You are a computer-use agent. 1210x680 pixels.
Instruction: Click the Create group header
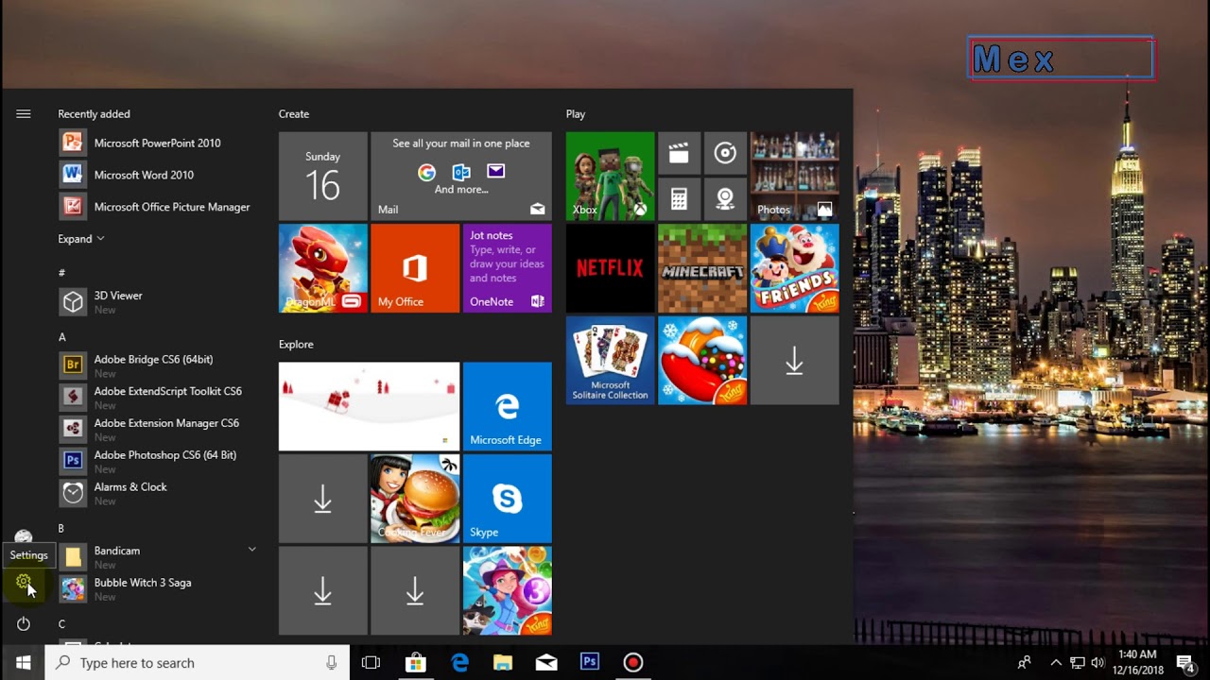294,114
